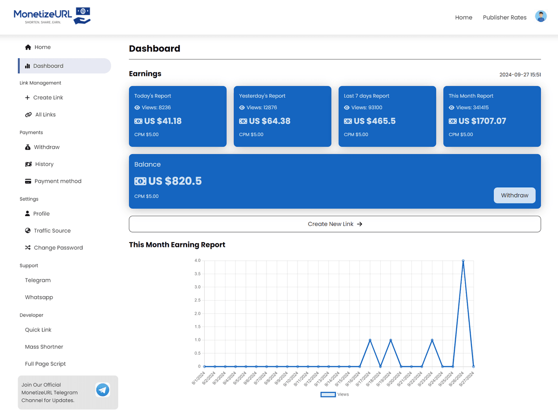Open payment History via its icon
Image resolution: width=558 pixels, height=417 pixels.
(28, 164)
